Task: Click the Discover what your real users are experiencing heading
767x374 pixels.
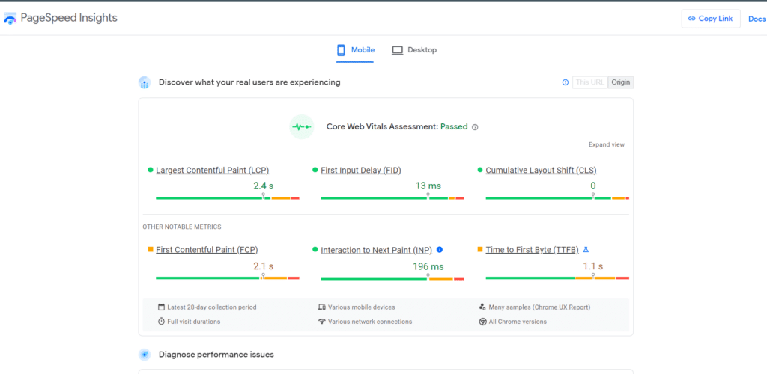Action: click(x=249, y=82)
